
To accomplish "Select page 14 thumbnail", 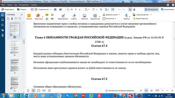I will click(x=14, y=47).
